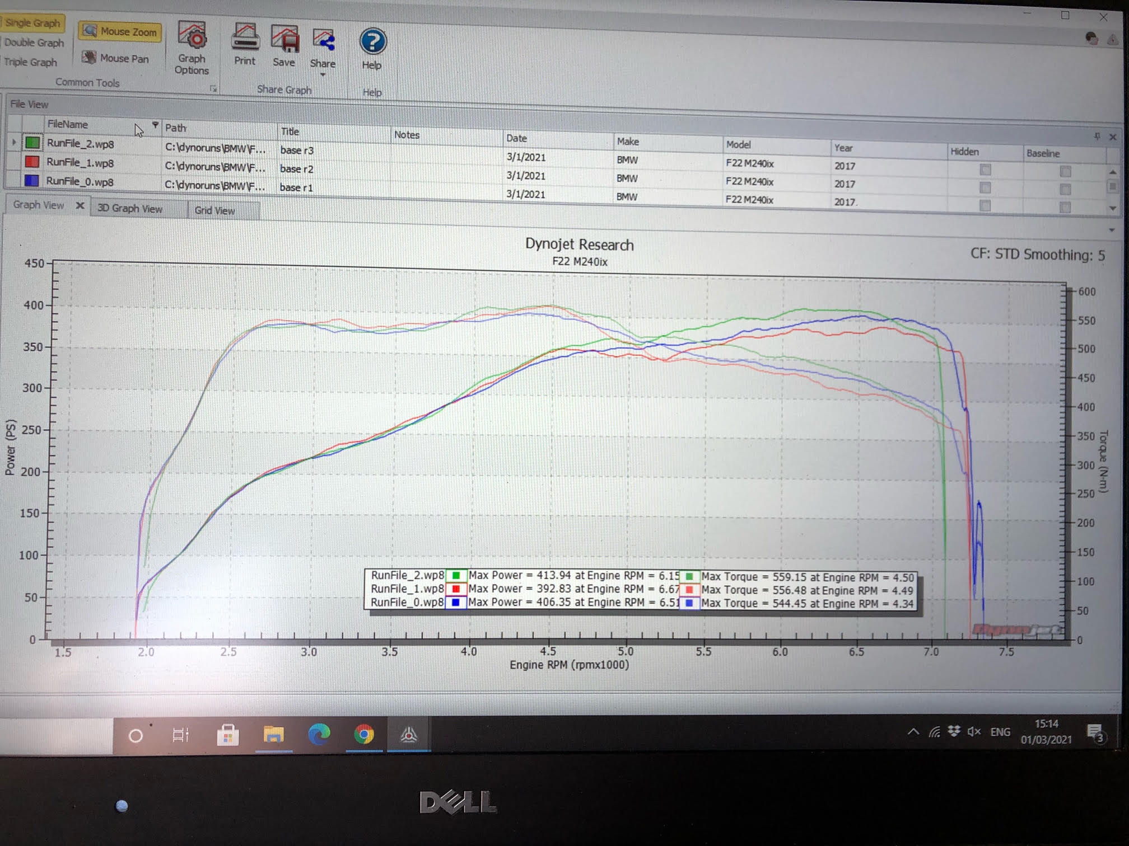
Task: Activate Mouse Pan tool
Action: (116, 58)
